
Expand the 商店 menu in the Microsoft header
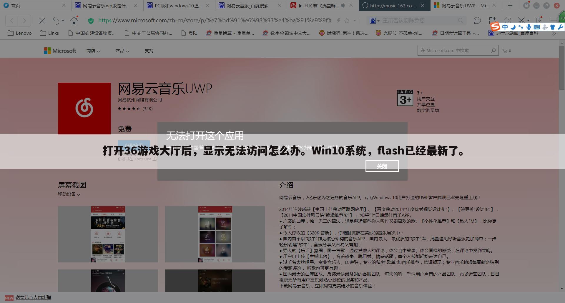click(x=93, y=51)
